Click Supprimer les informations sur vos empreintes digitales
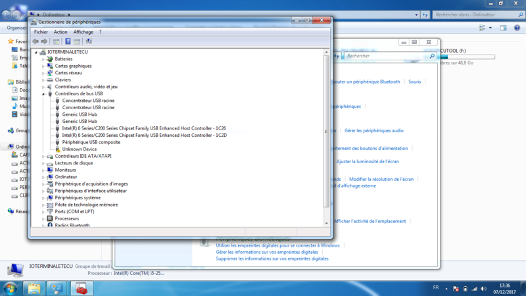The image size is (526, 296). tap(272, 259)
